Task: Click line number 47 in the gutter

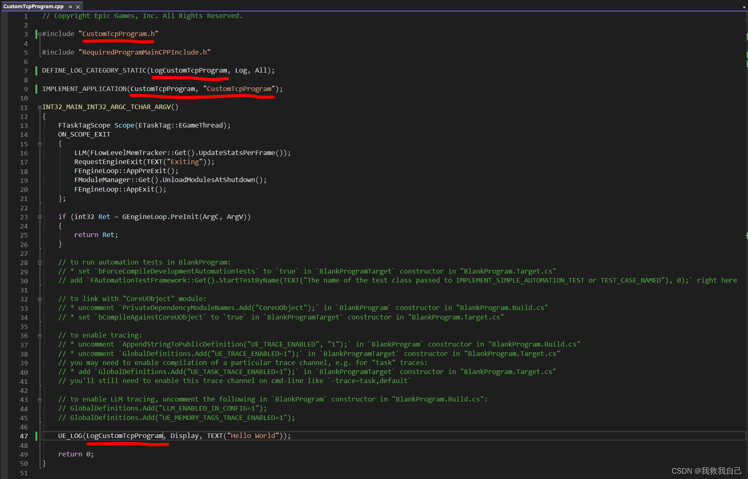Action: [x=24, y=436]
